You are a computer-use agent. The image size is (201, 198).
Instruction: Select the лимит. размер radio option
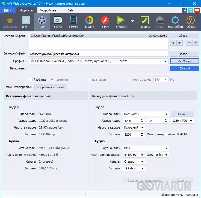(129, 80)
